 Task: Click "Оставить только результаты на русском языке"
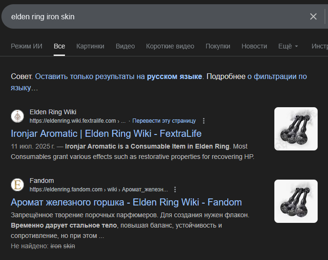[x=119, y=76]
